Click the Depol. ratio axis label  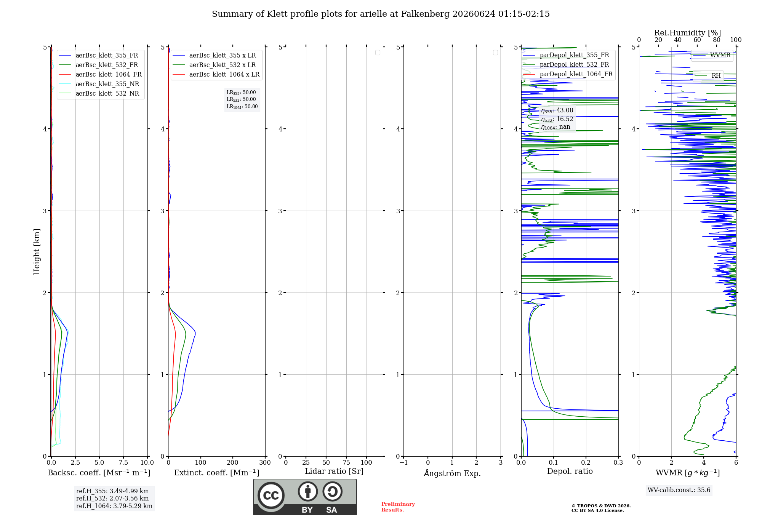pos(570,472)
